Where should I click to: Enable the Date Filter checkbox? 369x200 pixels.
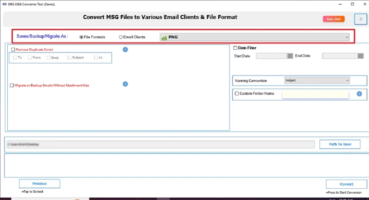[x=235, y=48]
